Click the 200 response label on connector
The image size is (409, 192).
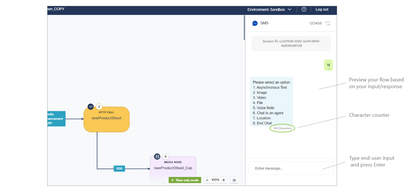tap(119, 168)
